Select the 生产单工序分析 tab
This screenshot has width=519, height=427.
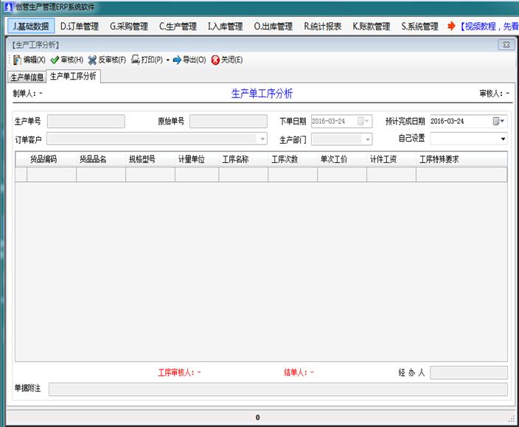(x=73, y=76)
